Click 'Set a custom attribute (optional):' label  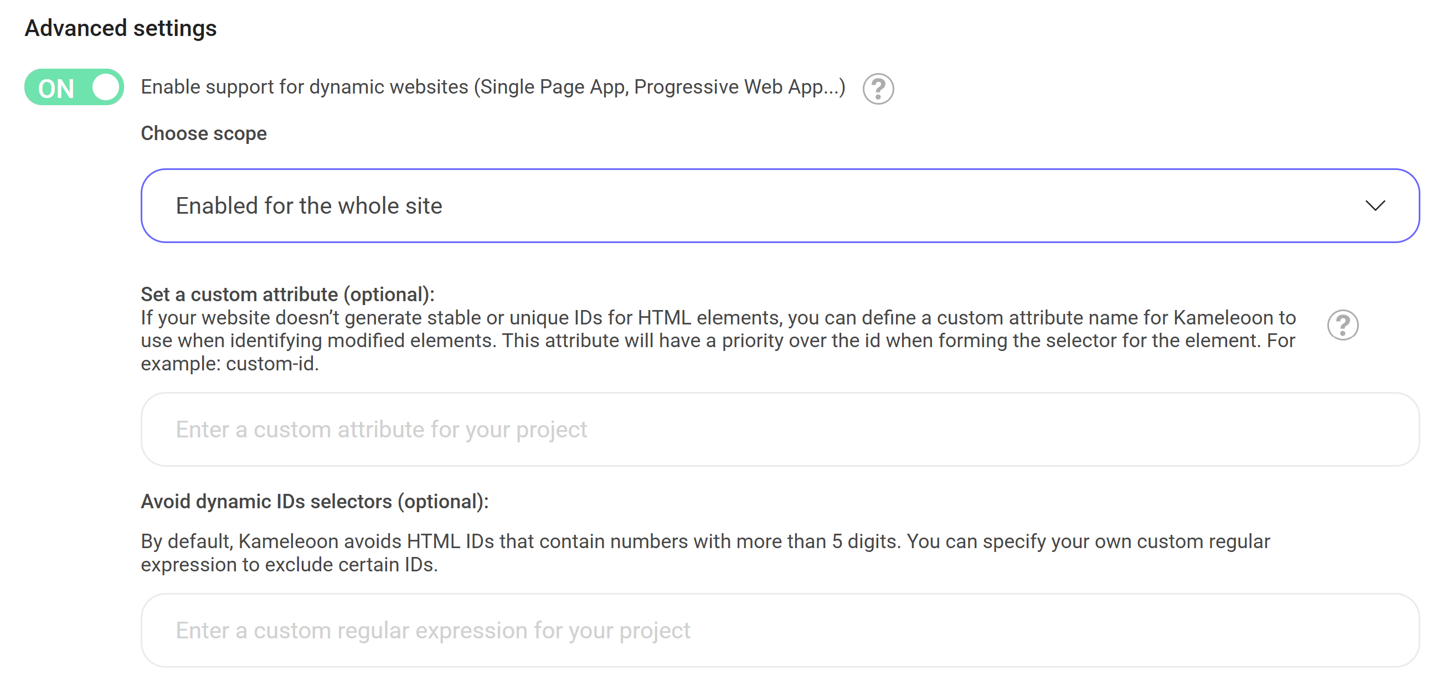[x=287, y=294]
